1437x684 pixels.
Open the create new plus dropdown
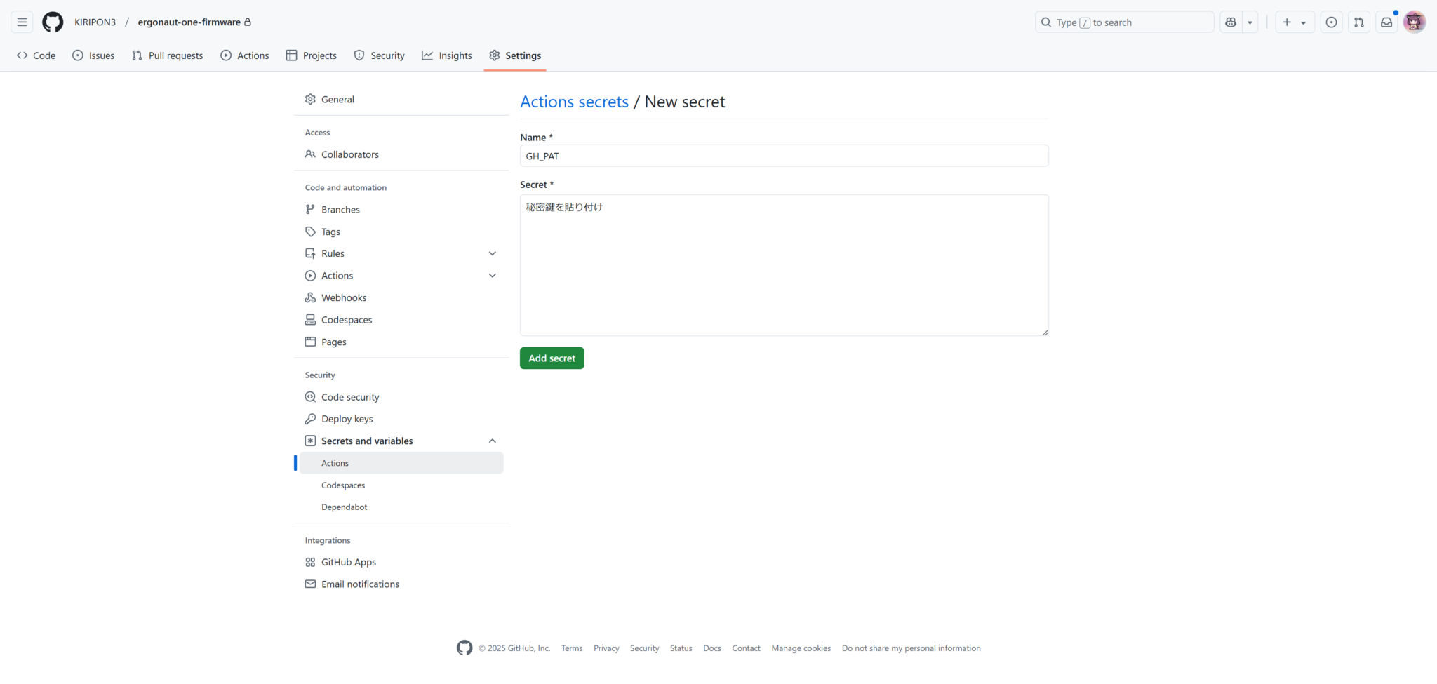point(1294,22)
